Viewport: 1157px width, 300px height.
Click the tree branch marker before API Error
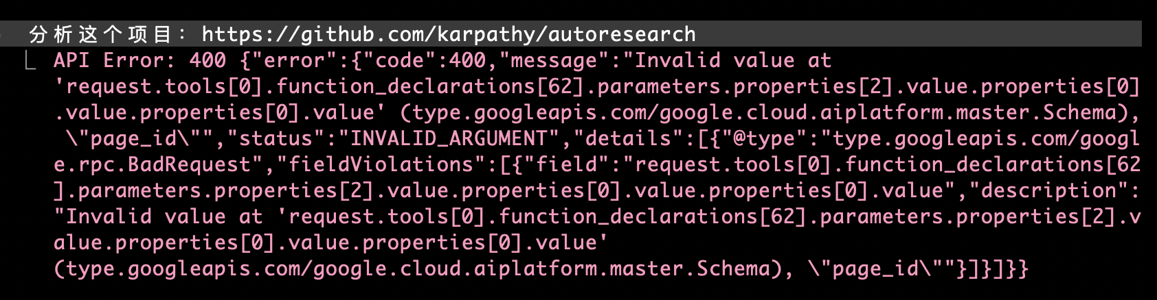(30, 60)
